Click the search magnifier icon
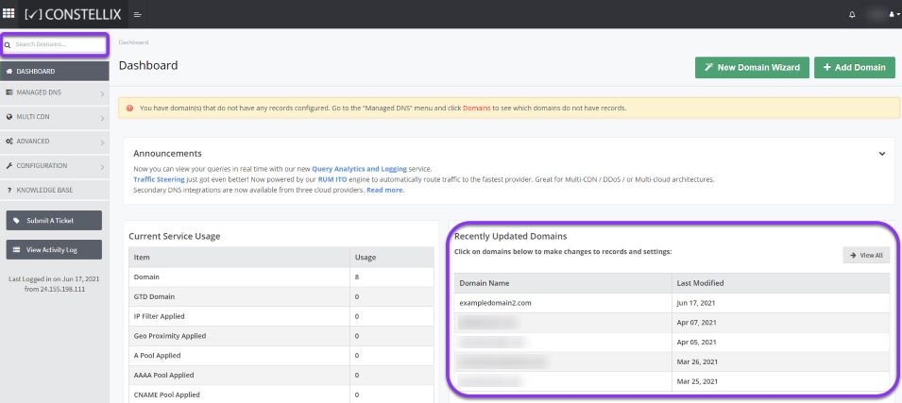Viewport: 902px width, 403px height. click(x=9, y=44)
